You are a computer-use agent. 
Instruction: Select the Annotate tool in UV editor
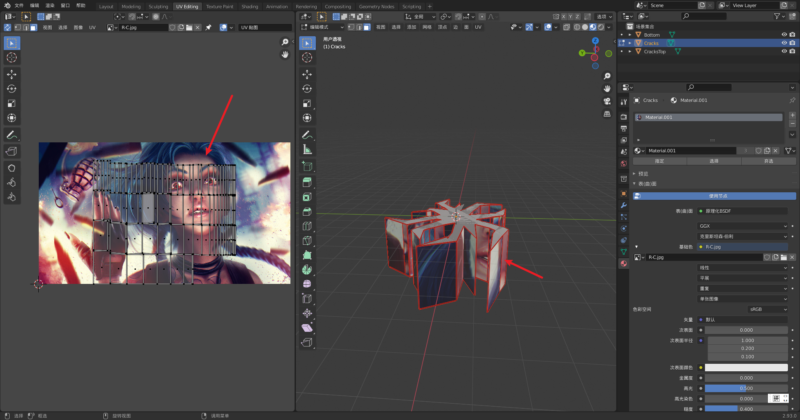(x=12, y=135)
